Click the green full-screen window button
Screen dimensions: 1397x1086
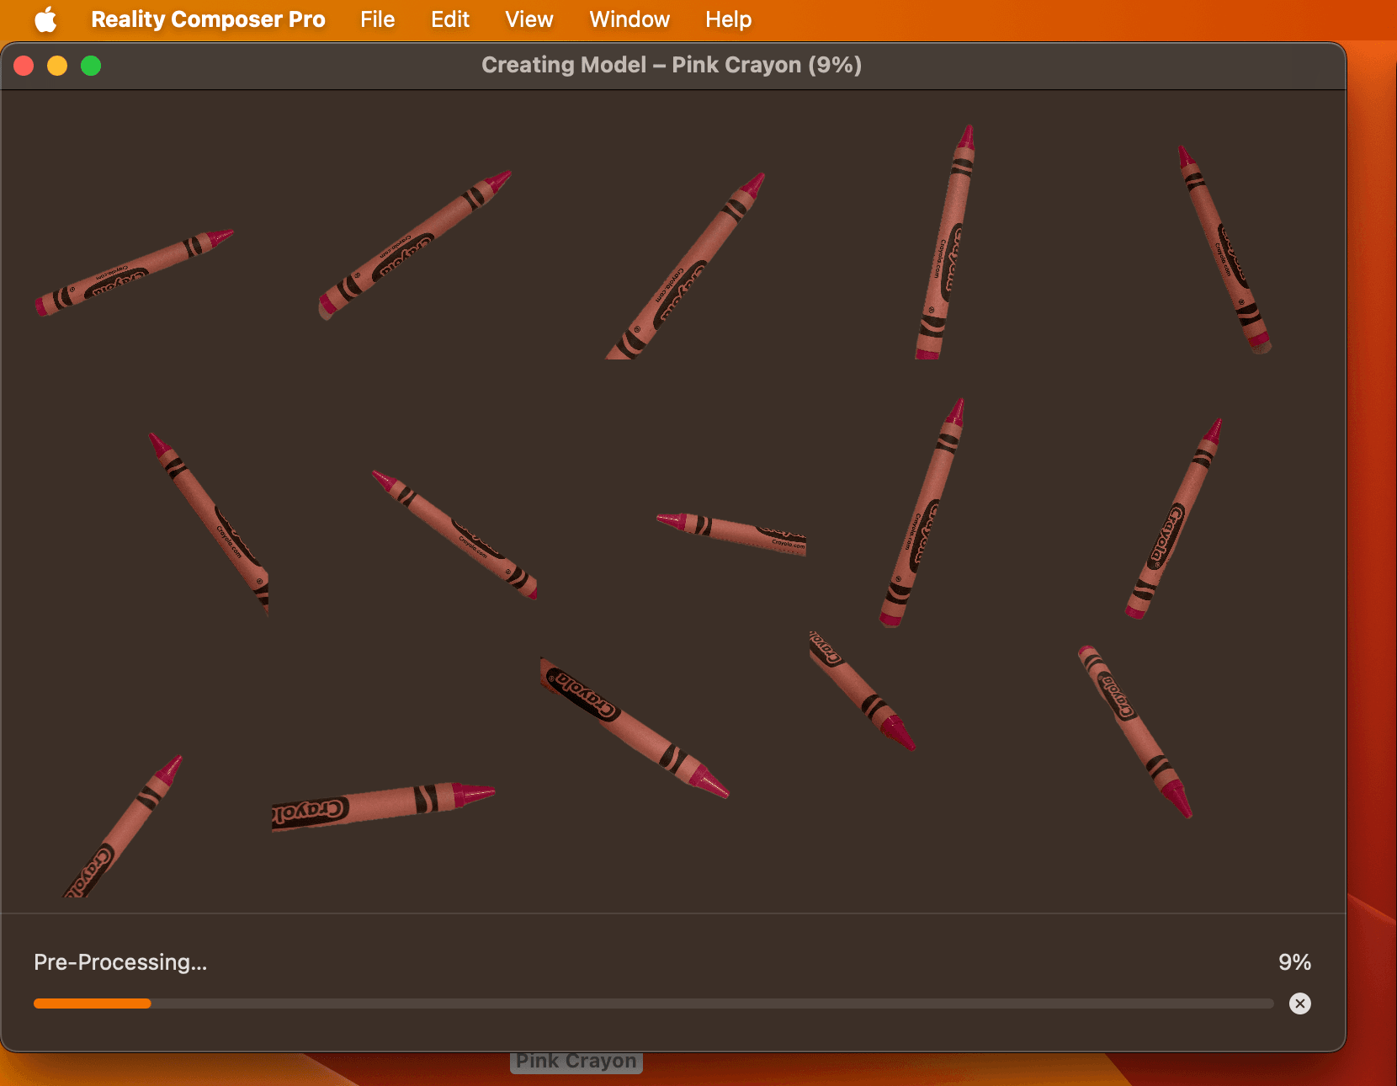[x=91, y=66]
